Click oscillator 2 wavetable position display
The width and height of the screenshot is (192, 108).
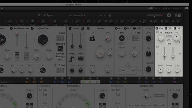click(x=43, y=39)
